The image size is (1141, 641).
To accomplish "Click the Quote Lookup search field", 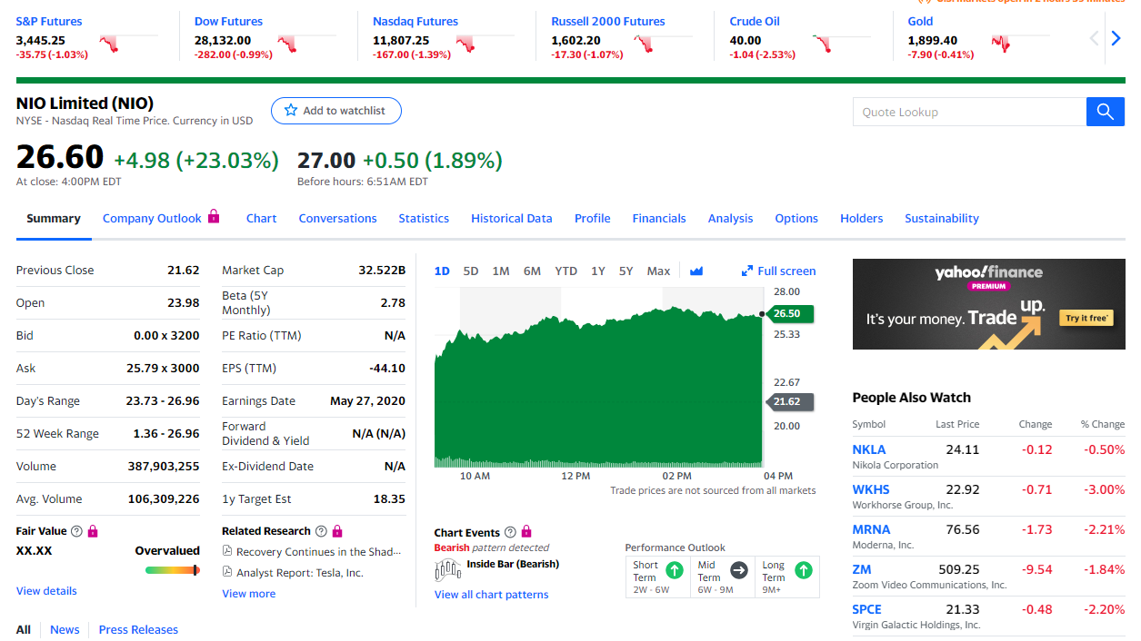I will 968,112.
